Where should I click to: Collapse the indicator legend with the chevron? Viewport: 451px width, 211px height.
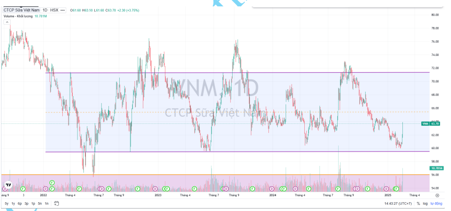point(7,22)
